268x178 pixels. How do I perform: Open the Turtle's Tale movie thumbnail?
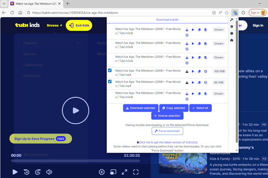[183, 163]
